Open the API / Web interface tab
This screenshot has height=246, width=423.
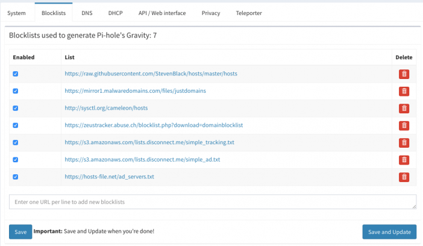(x=162, y=13)
